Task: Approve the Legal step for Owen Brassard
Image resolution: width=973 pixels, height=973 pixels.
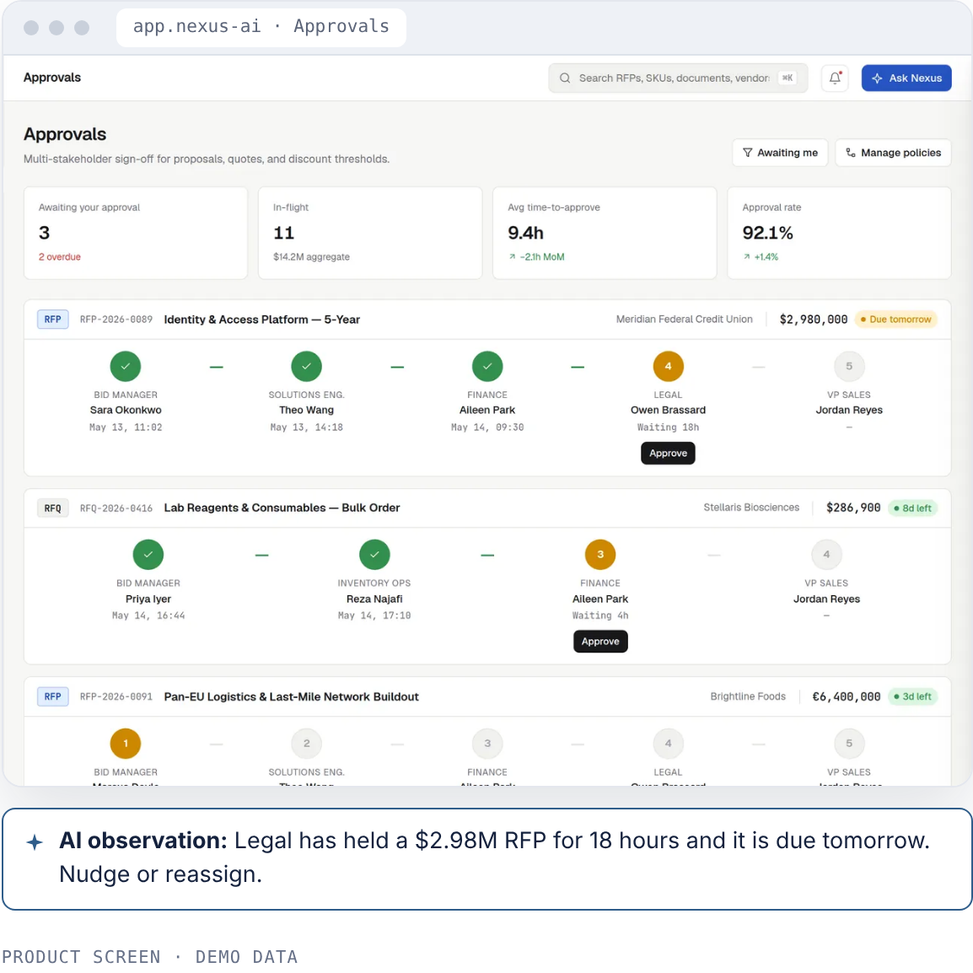Action: 668,453
